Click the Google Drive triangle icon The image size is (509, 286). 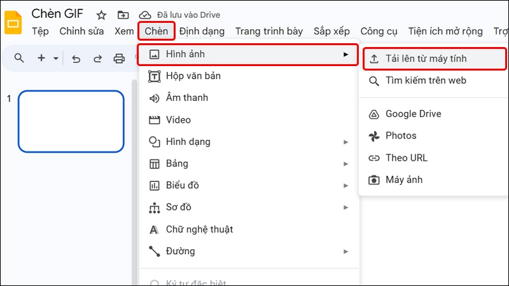point(374,114)
